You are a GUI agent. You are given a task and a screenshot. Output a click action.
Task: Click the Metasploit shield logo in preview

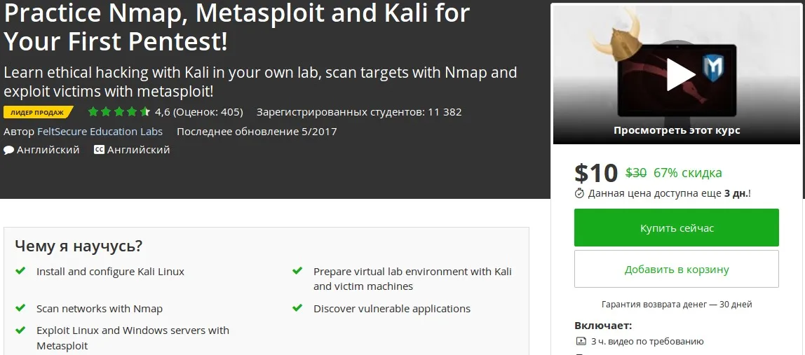[715, 71]
